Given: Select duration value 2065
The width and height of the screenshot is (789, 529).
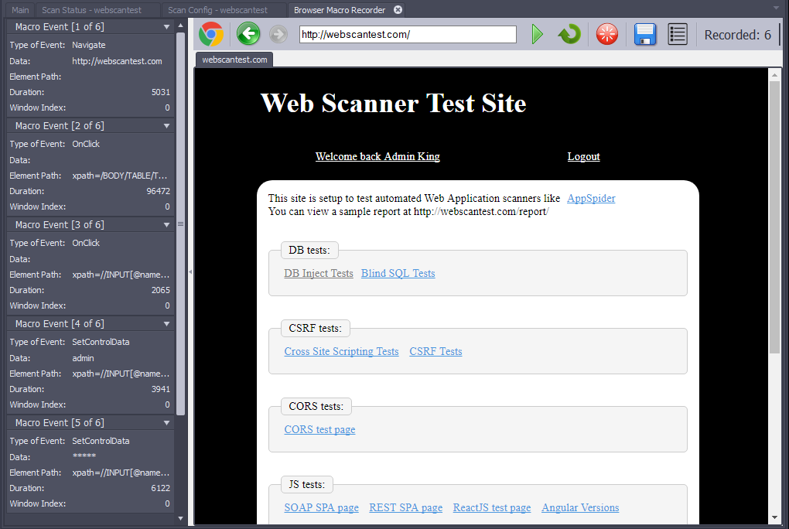Looking at the screenshot, I should tap(161, 290).
